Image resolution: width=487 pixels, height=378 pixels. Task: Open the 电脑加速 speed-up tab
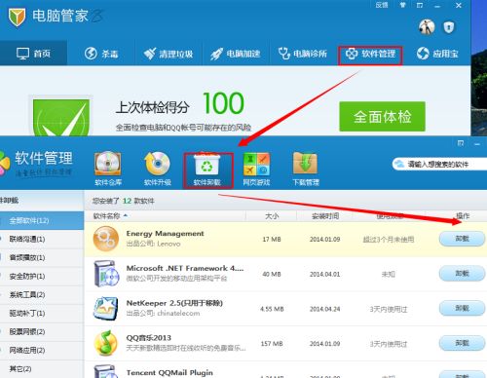(x=236, y=54)
